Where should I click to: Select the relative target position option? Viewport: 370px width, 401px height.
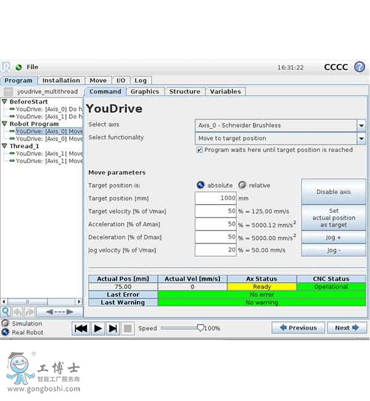pos(242,185)
